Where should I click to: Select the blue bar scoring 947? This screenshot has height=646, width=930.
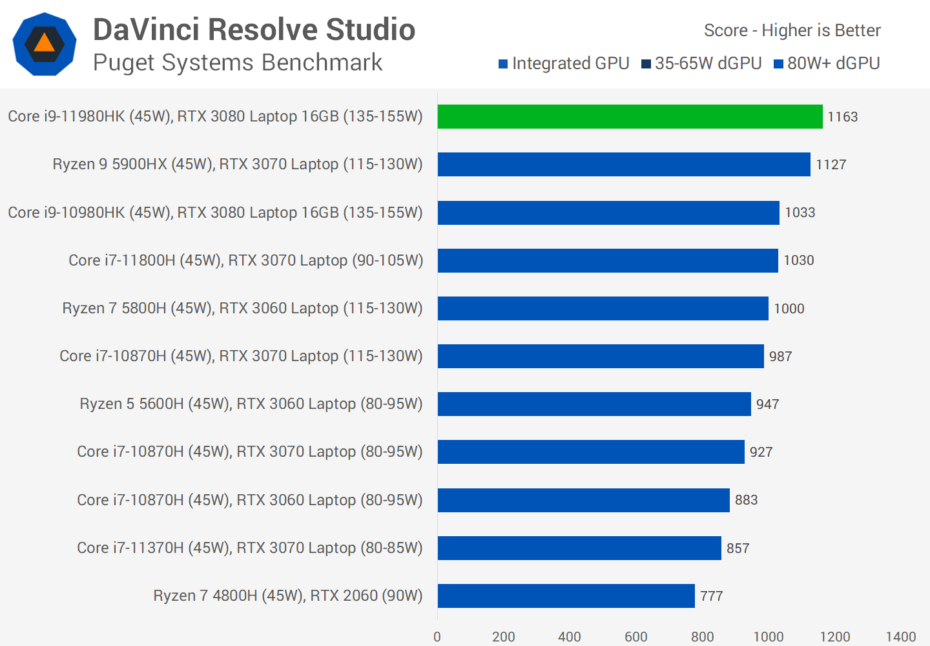tap(594, 404)
